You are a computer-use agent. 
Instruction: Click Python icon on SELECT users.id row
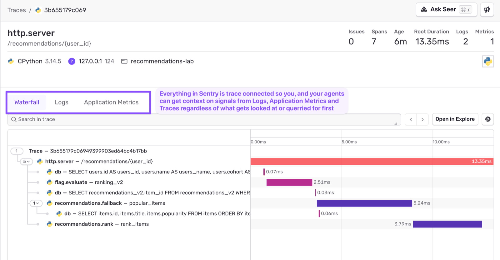(49, 172)
